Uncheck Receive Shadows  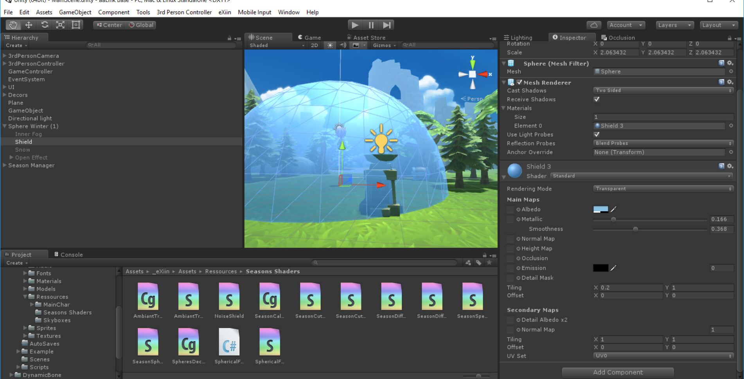click(596, 99)
